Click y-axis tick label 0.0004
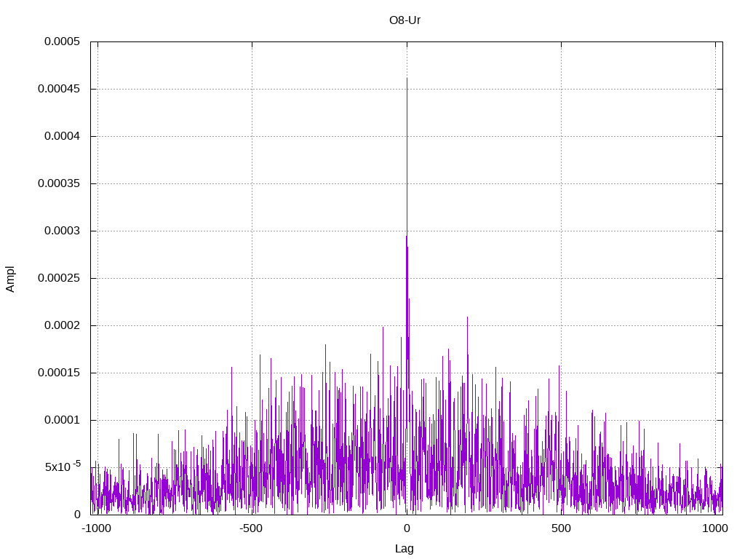745x559 pixels. point(63,136)
